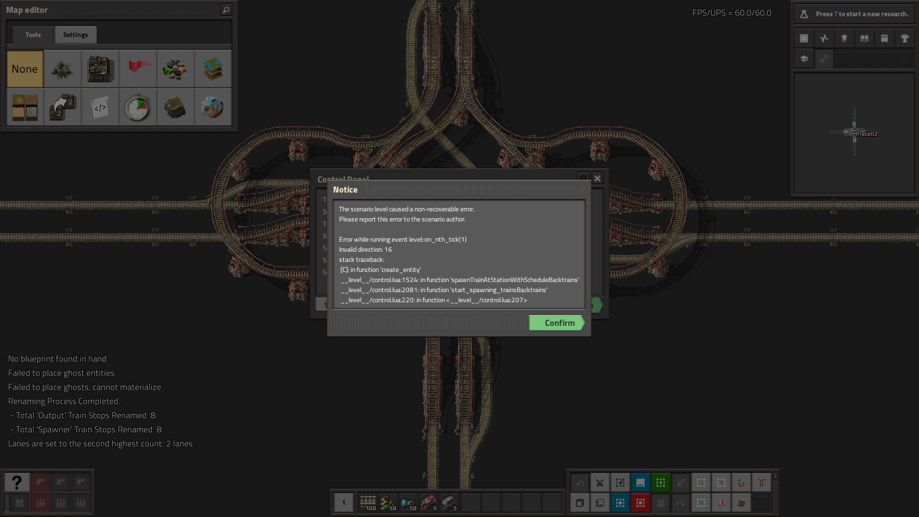Click the "stack traceback:" line

(361, 260)
